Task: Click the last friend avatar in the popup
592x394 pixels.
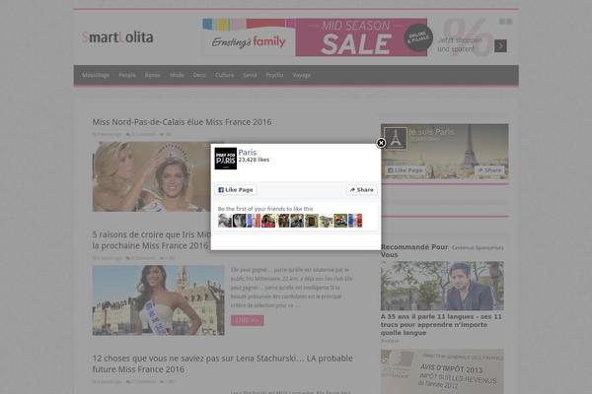Action: point(355,221)
